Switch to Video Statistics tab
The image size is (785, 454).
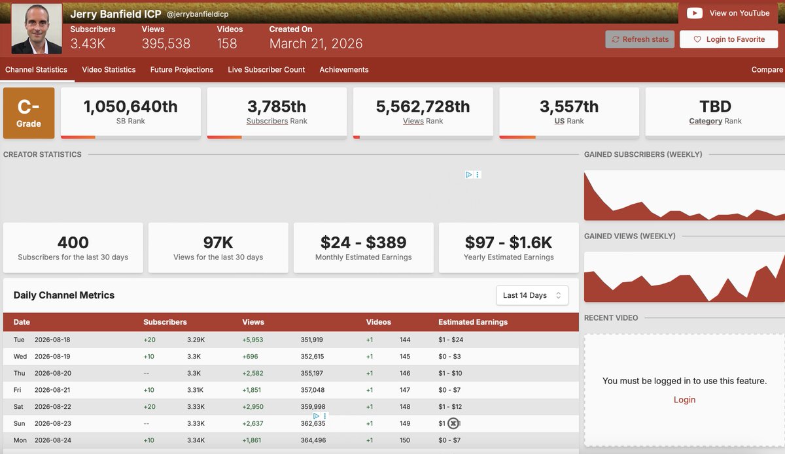pyautogui.click(x=109, y=69)
